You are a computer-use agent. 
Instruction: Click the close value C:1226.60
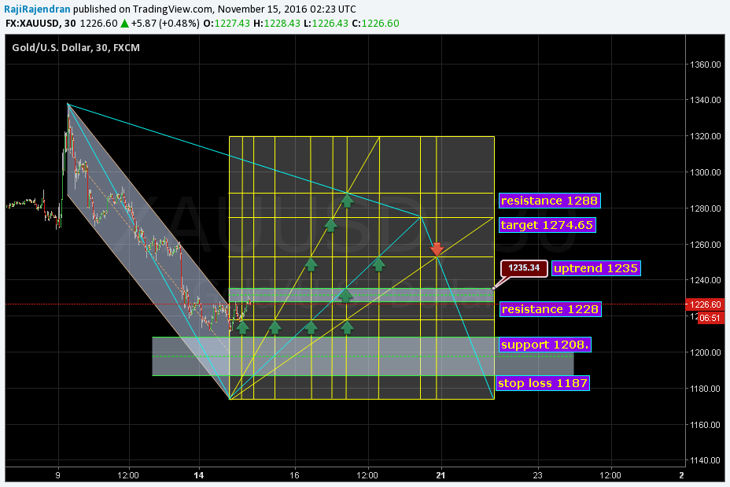click(x=375, y=24)
